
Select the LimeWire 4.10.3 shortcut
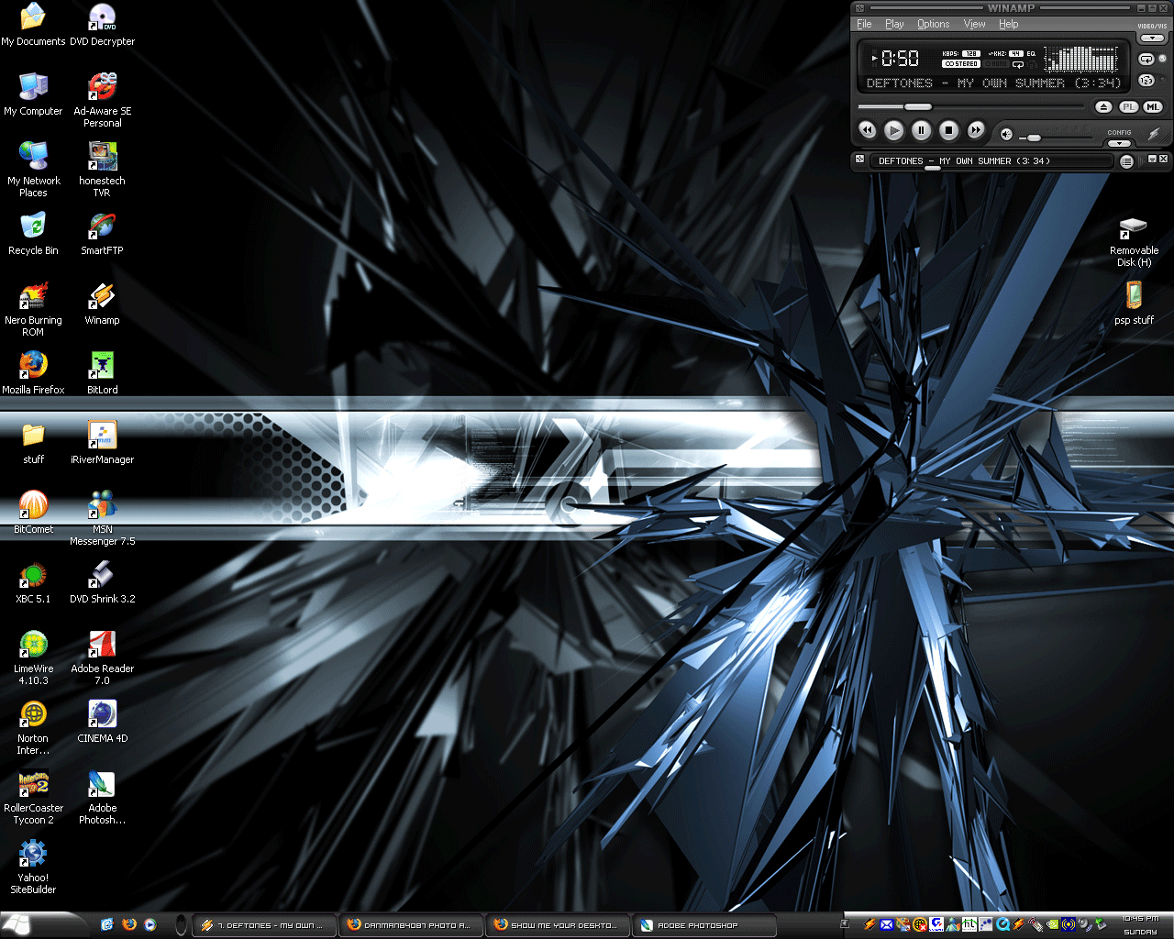(x=33, y=657)
